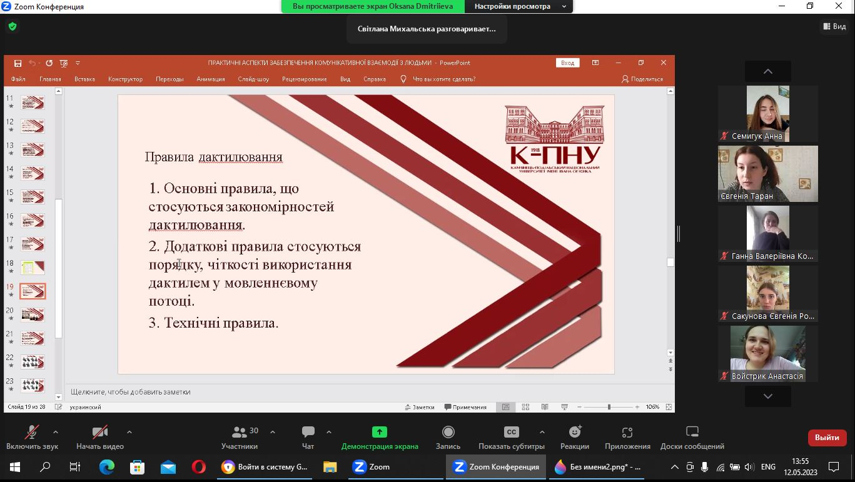This screenshot has width=855, height=482.
Task: Unmute microphone with Включить звук
Action: 32,433
